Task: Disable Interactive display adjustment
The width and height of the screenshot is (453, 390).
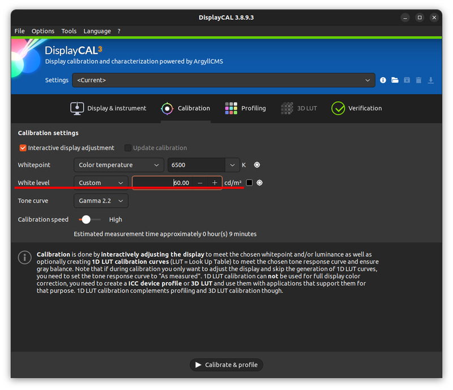Action: (x=23, y=148)
